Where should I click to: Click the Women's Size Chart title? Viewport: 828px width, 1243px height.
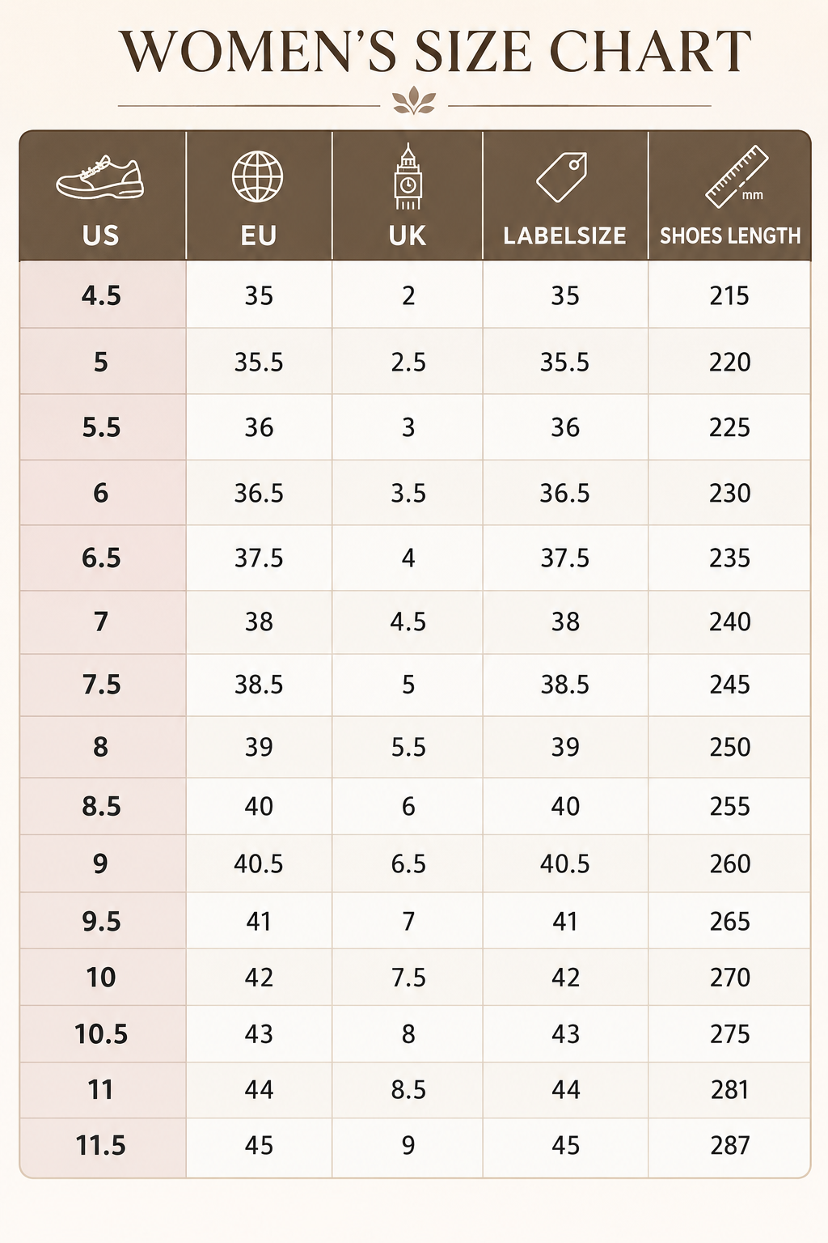coord(436,51)
